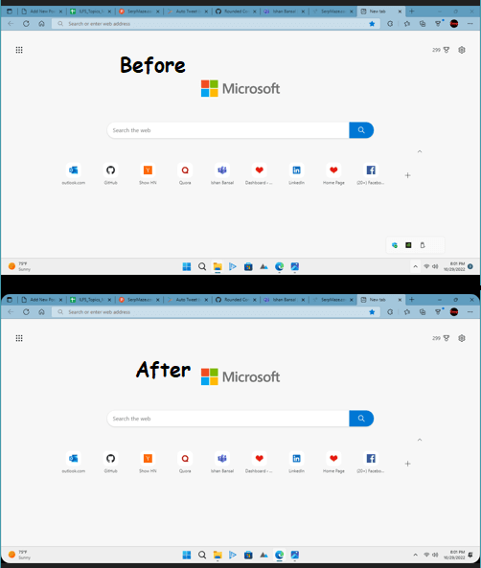Switch to the Auto Tweet tab in After window
Image resolution: width=481 pixels, height=568 pixels.
187,300
